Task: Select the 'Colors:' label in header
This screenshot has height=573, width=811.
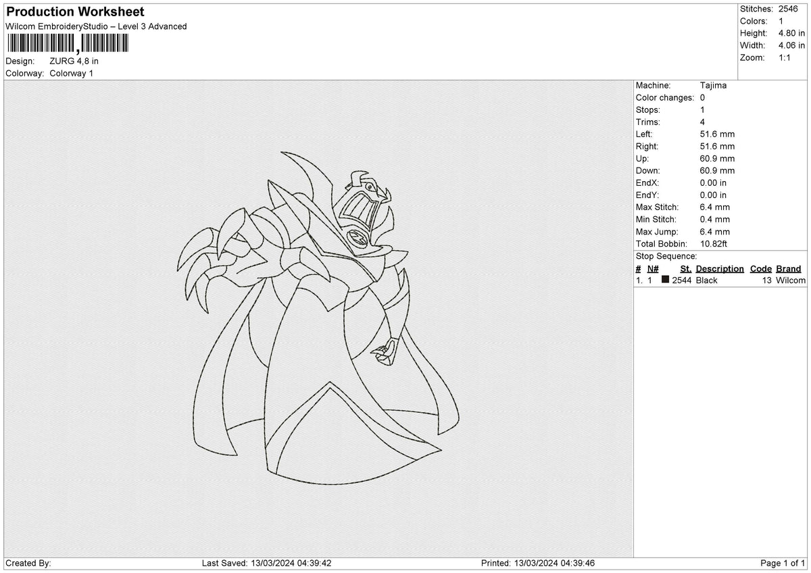Action: (754, 21)
